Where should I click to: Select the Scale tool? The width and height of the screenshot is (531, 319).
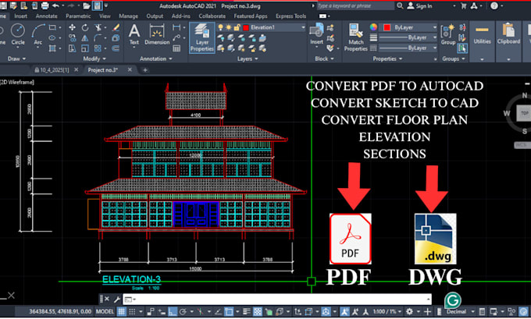(85, 48)
